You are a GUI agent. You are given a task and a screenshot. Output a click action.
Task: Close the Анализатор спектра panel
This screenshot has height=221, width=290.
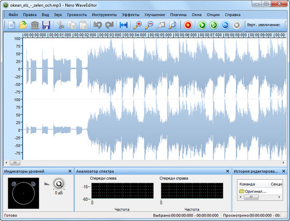pyautogui.click(x=228, y=171)
